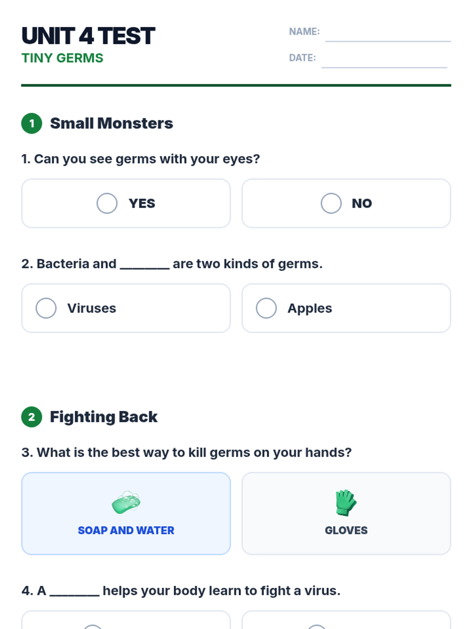
Task: Click the soap bar icon
Action: [126, 502]
